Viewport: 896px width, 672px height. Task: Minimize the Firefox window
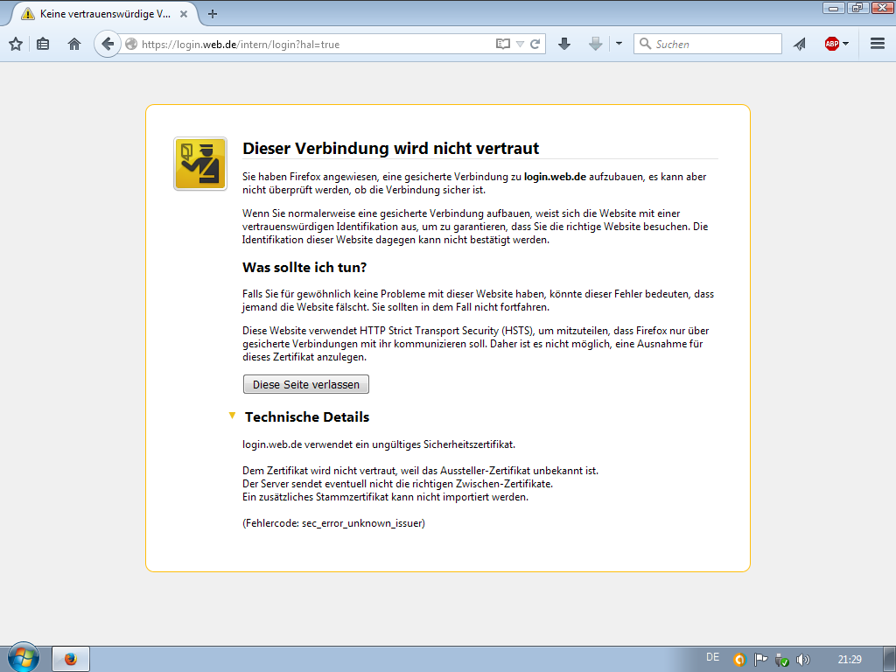tap(833, 7)
